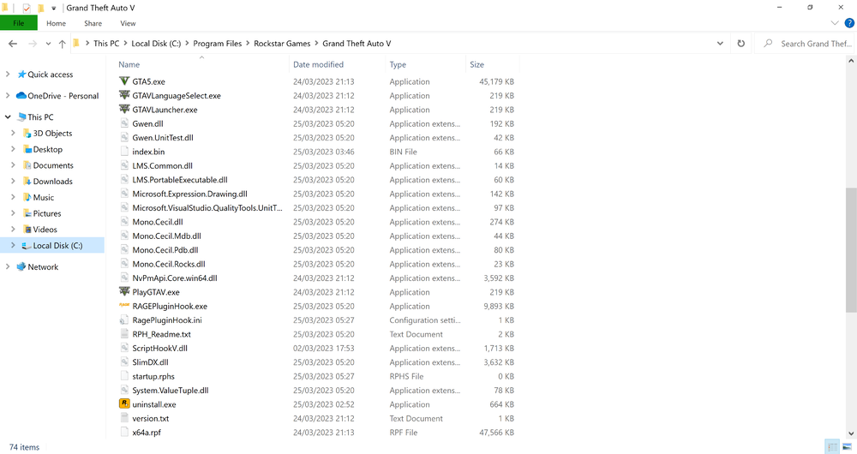Click This PC breadcrumb segment
The width and height of the screenshot is (857, 454).
[x=106, y=44]
